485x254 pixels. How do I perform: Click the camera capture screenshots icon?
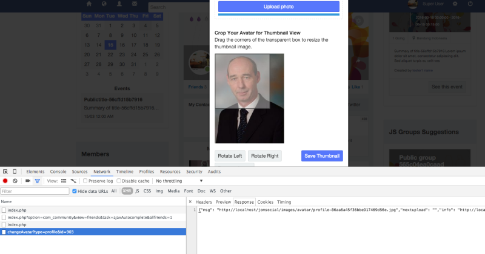tap(28, 181)
